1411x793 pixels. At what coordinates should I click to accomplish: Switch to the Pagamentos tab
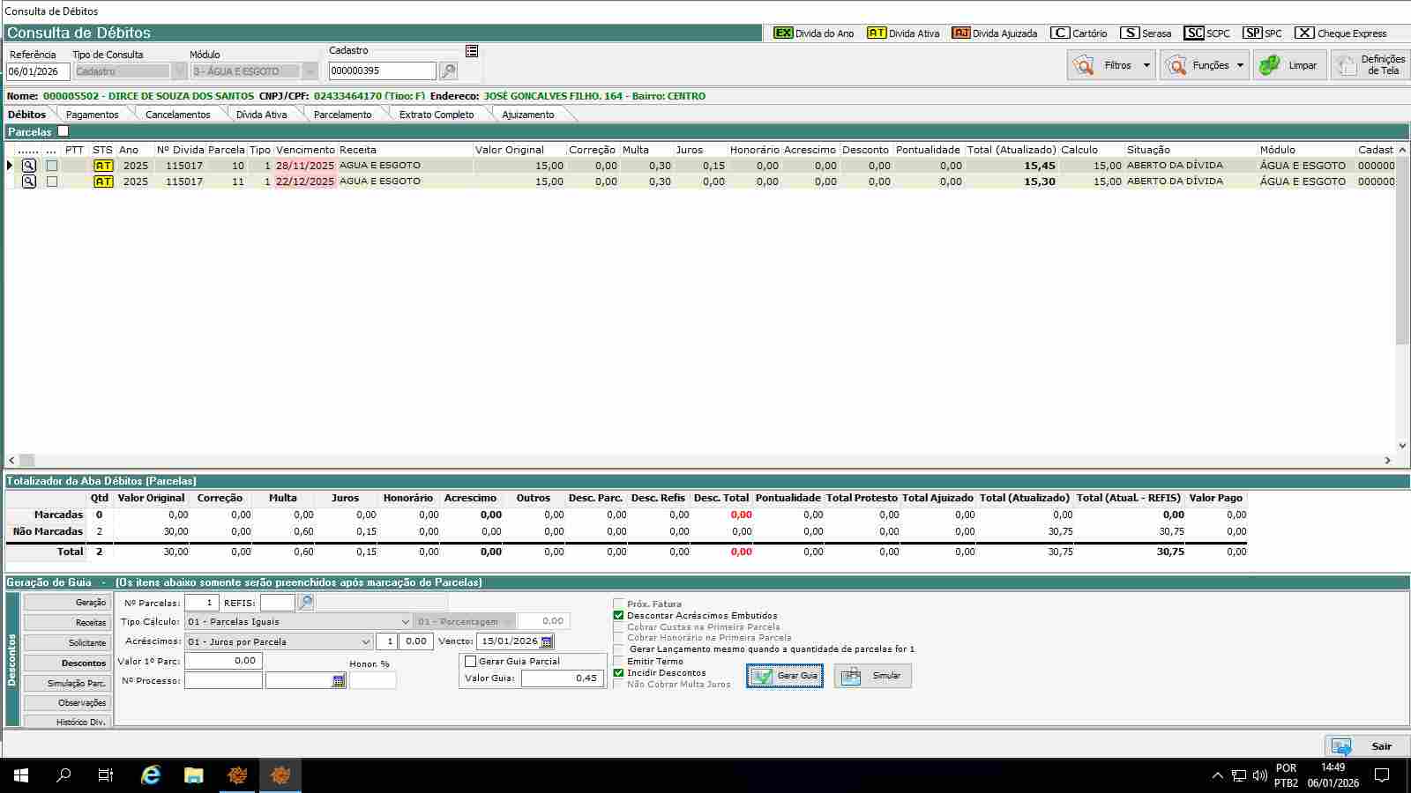click(x=92, y=115)
